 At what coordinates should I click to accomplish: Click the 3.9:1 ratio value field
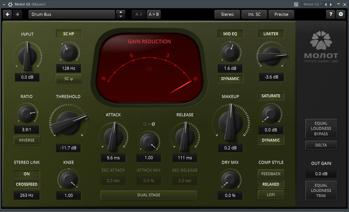coord(27,130)
